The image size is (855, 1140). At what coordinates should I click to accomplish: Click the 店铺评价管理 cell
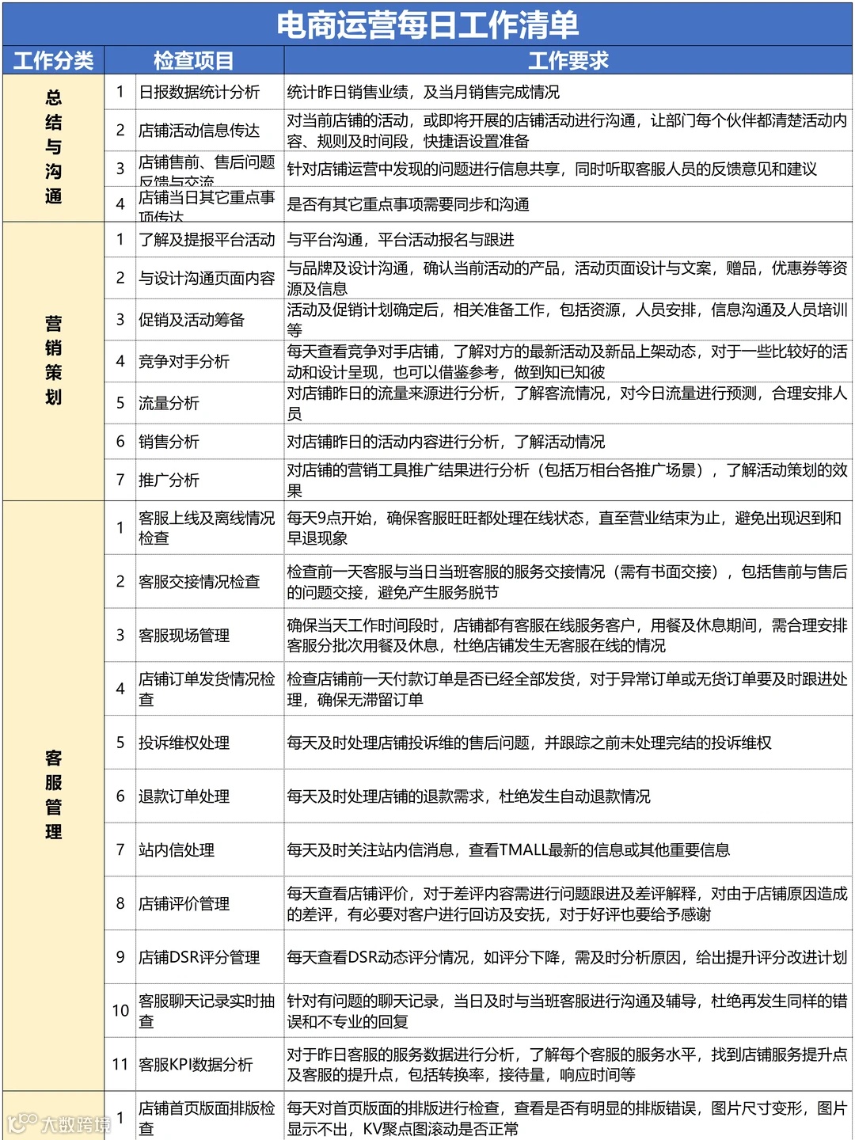coord(210,903)
